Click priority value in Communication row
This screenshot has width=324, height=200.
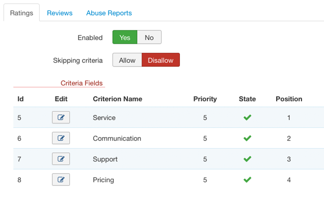[205, 139]
